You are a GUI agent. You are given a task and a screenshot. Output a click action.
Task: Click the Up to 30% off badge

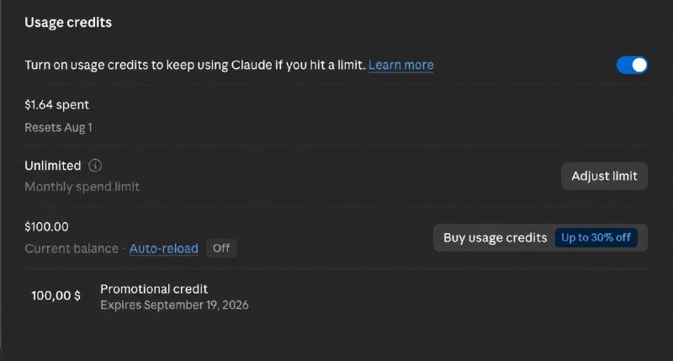596,238
